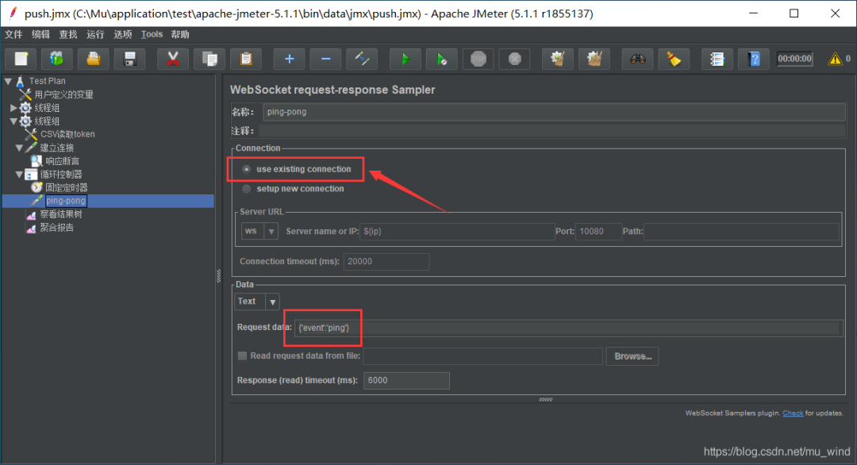Collapse the second 线程组 node
The image size is (857, 465).
click(13, 121)
